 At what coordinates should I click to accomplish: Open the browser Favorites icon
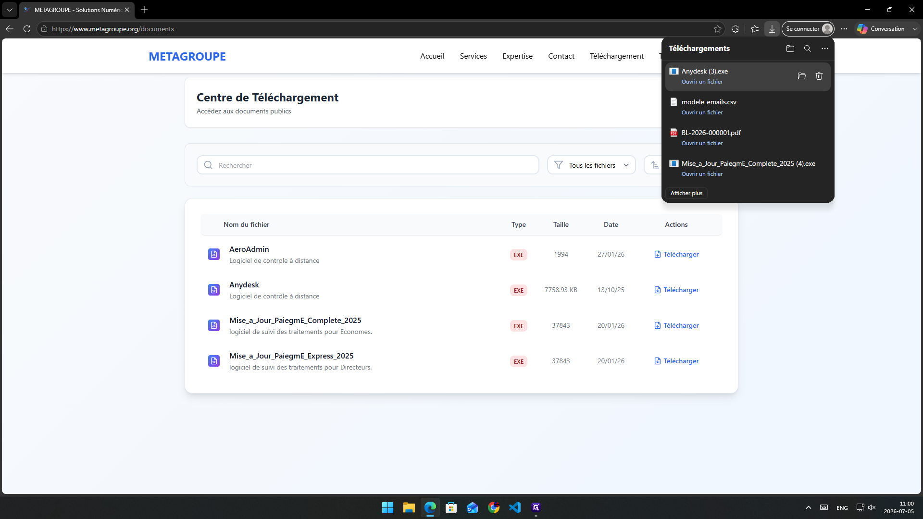coord(755,29)
